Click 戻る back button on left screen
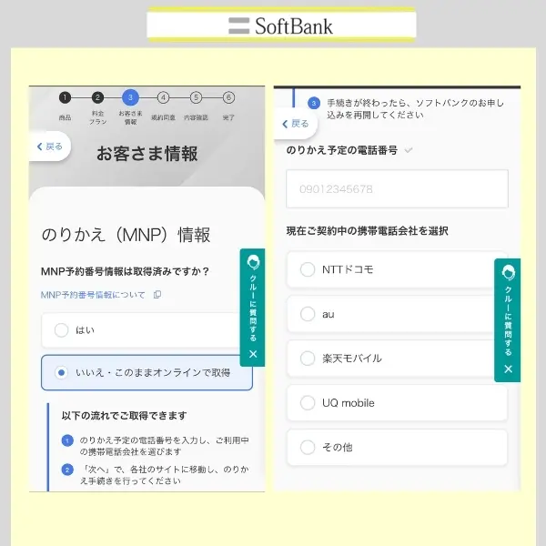This screenshot has width=546, height=546. click(50, 147)
